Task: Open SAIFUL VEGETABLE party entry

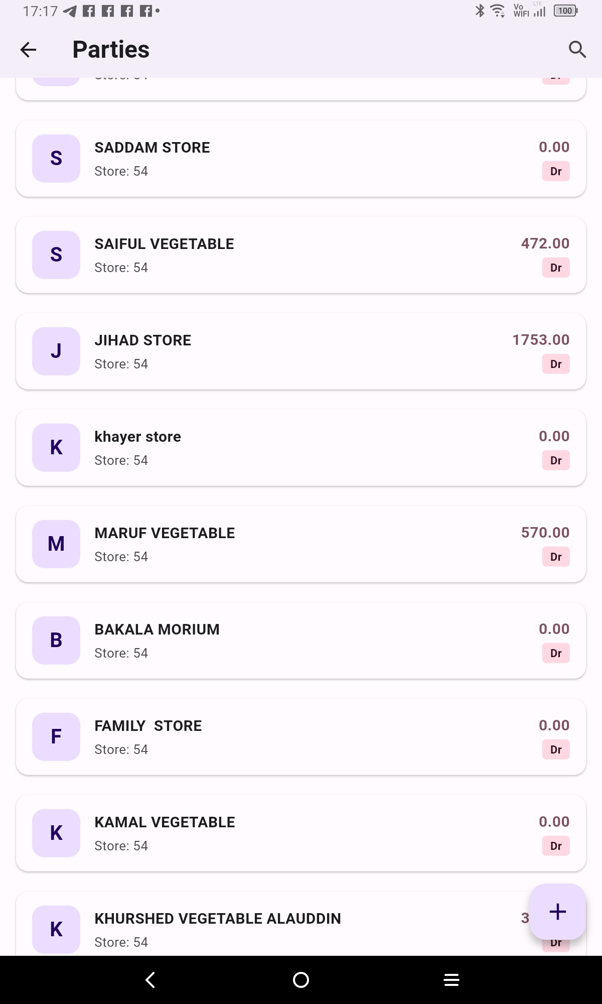Action: pyautogui.click(x=301, y=255)
